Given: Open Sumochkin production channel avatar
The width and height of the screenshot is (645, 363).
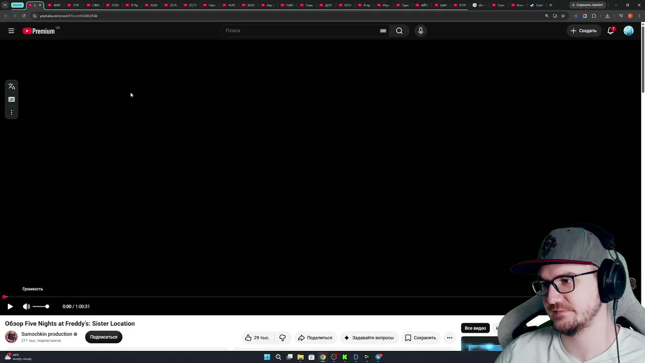Looking at the screenshot, I should pyautogui.click(x=11, y=337).
